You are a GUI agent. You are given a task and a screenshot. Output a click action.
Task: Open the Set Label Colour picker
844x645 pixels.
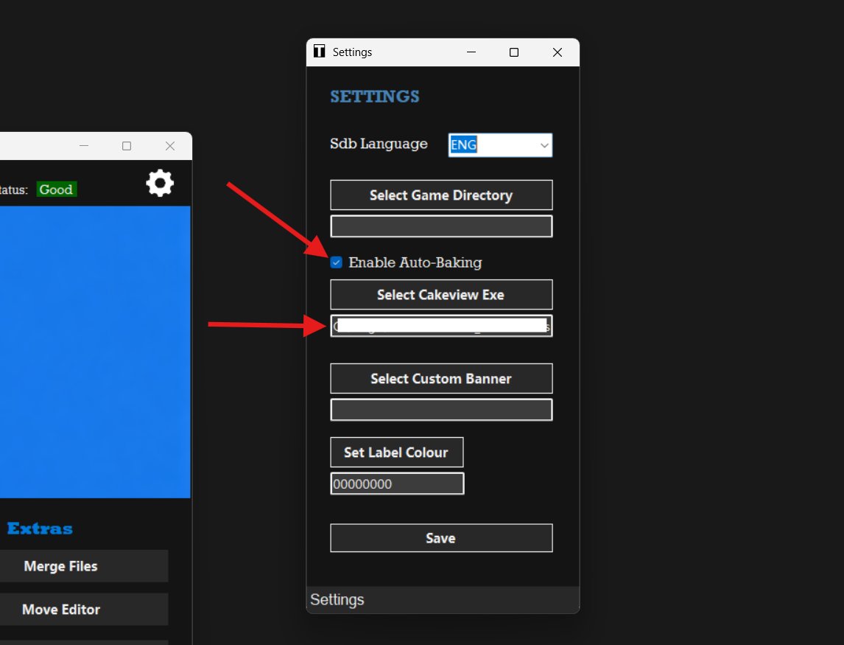pos(397,452)
